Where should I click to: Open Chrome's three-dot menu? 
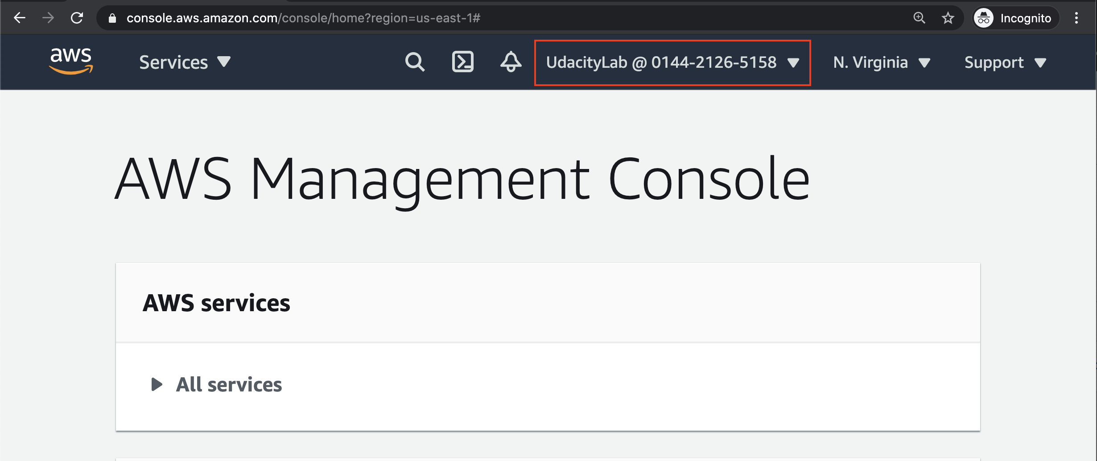1076,18
